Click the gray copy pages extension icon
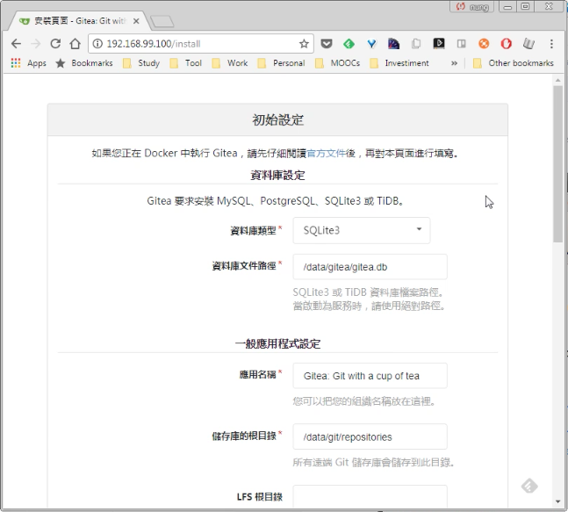The height and width of the screenshot is (512, 568). [416, 44]
